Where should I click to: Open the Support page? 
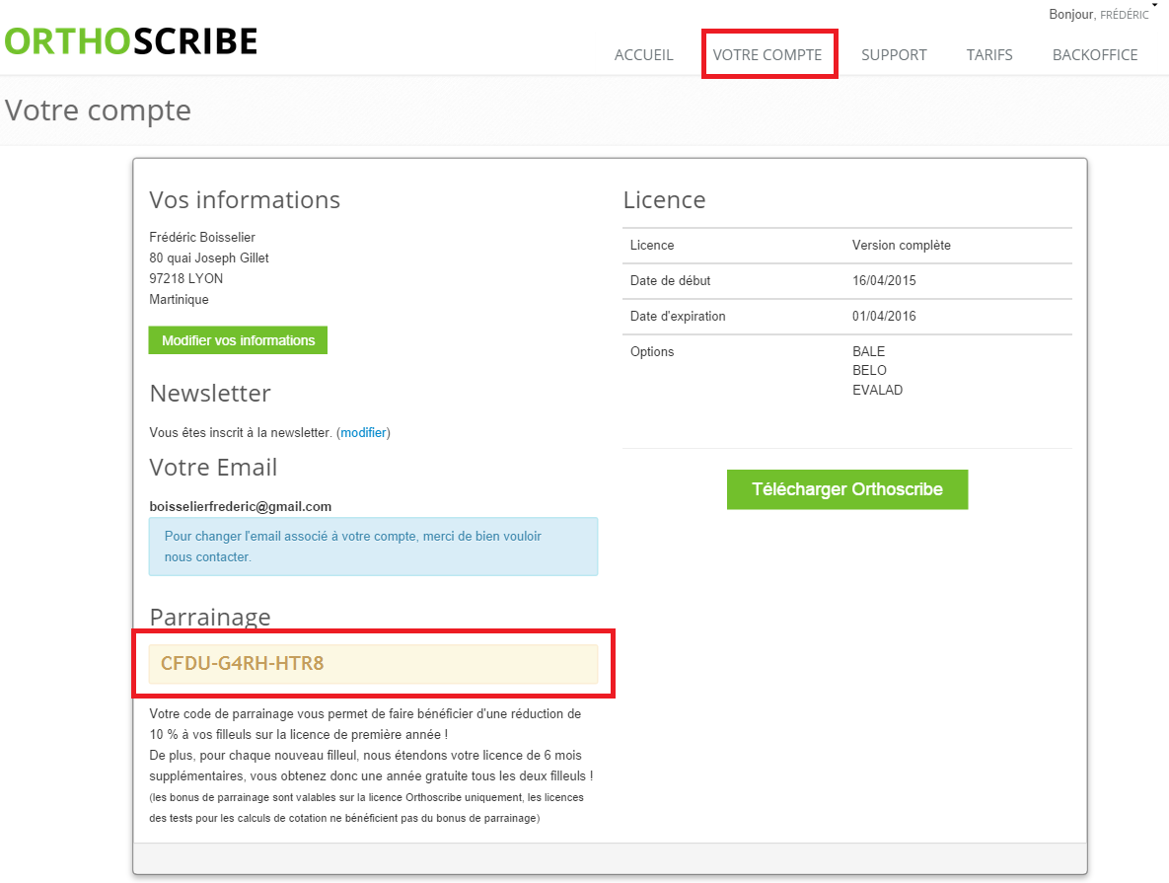coord(894,55)
